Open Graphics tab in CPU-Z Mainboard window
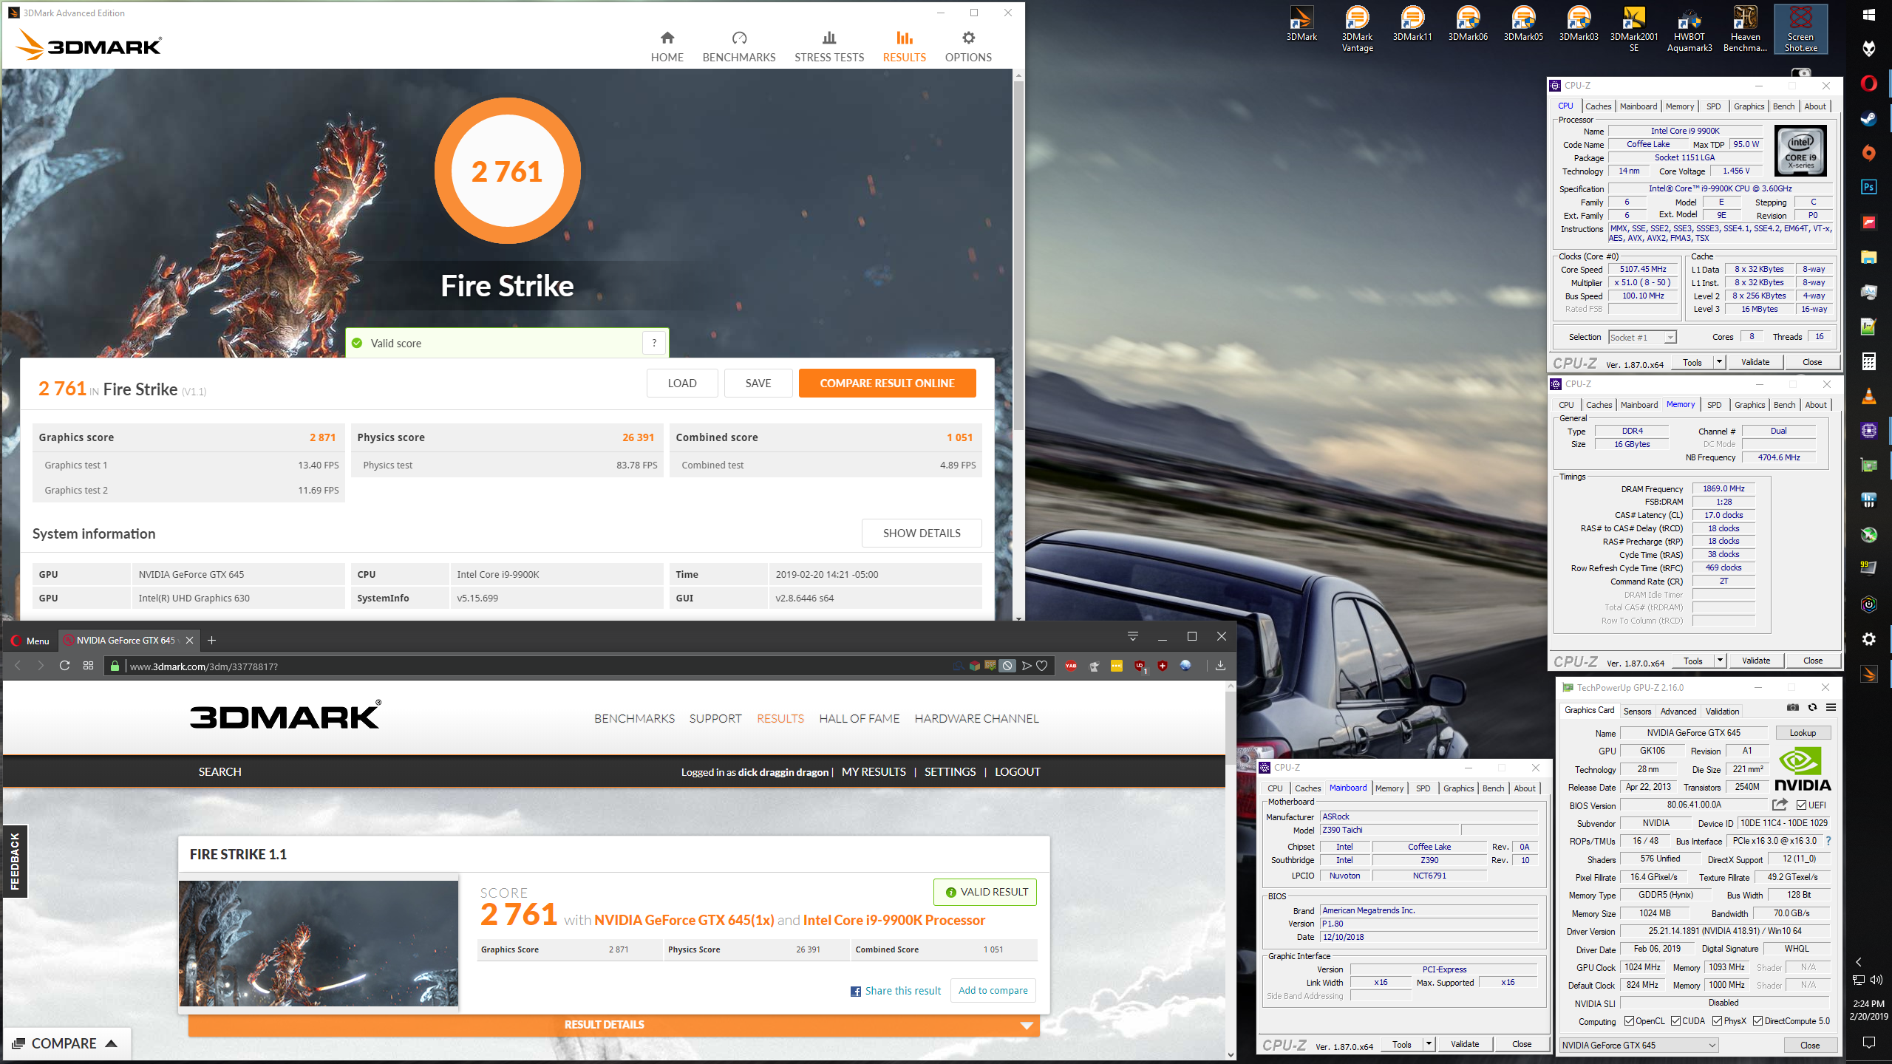Screen dimensions: 1892x1064 1458,788
